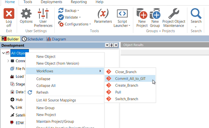The height and width of the screenshot is (128, 209).
Task: Open Options gear icon
Action: click(26, 14)
